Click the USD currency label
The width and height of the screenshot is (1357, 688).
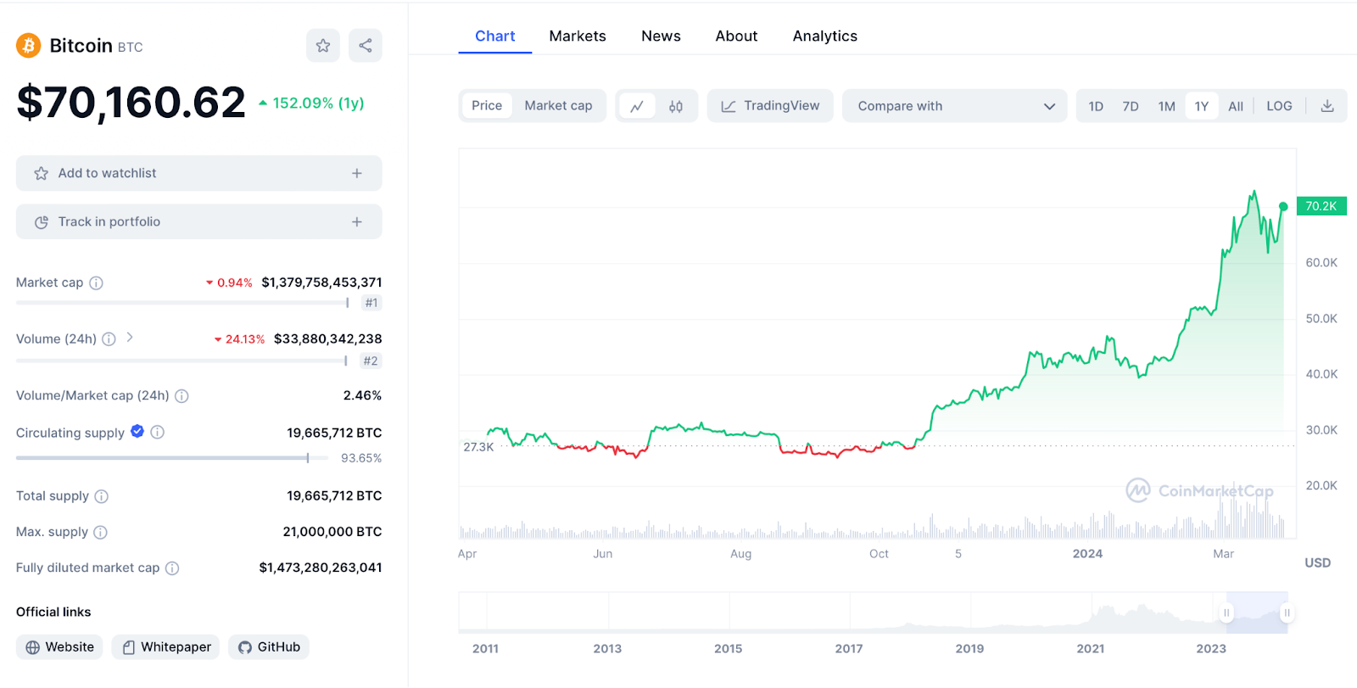click(x=1317, y=563)
